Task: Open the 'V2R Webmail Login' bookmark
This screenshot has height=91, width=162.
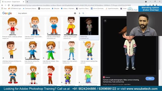Action: tap(15, 9)
